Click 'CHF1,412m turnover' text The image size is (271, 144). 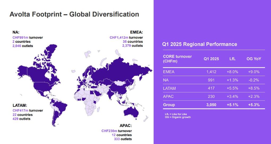point(126,37)
